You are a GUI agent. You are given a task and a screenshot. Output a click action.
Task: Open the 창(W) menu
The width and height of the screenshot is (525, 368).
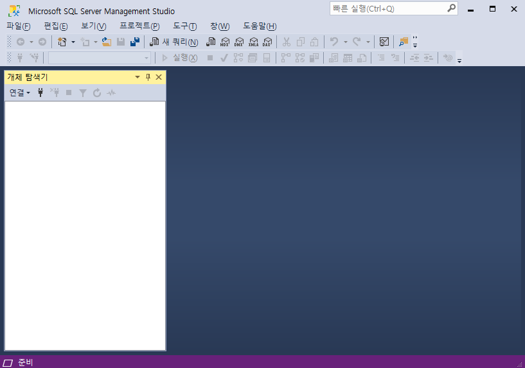(220, 26)
